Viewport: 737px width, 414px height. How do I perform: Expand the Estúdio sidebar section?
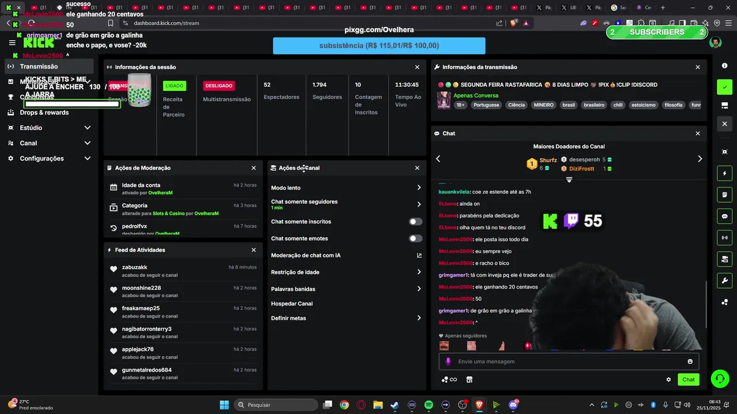point(88,128)
